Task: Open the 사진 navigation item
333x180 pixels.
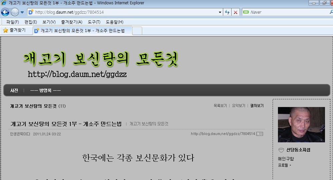Action: [14, 90]
